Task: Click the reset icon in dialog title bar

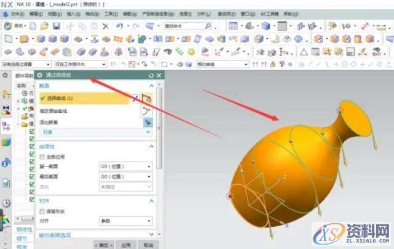Action: (151, 75)
